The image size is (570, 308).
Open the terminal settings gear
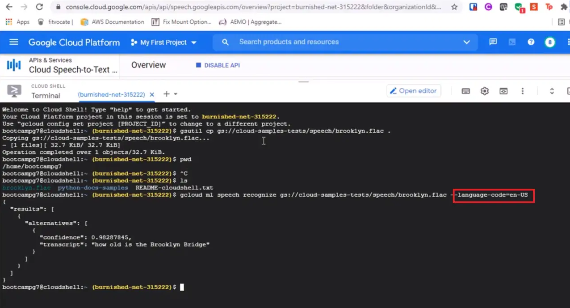tap(485, 91)
